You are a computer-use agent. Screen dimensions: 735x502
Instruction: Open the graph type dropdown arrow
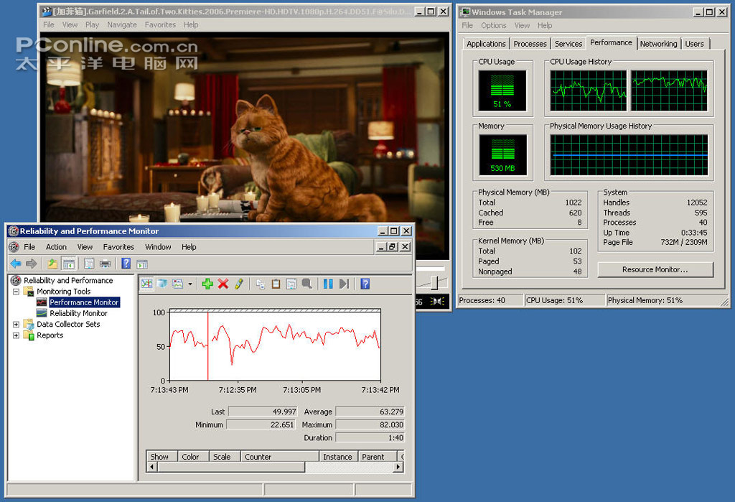[189, 284]
